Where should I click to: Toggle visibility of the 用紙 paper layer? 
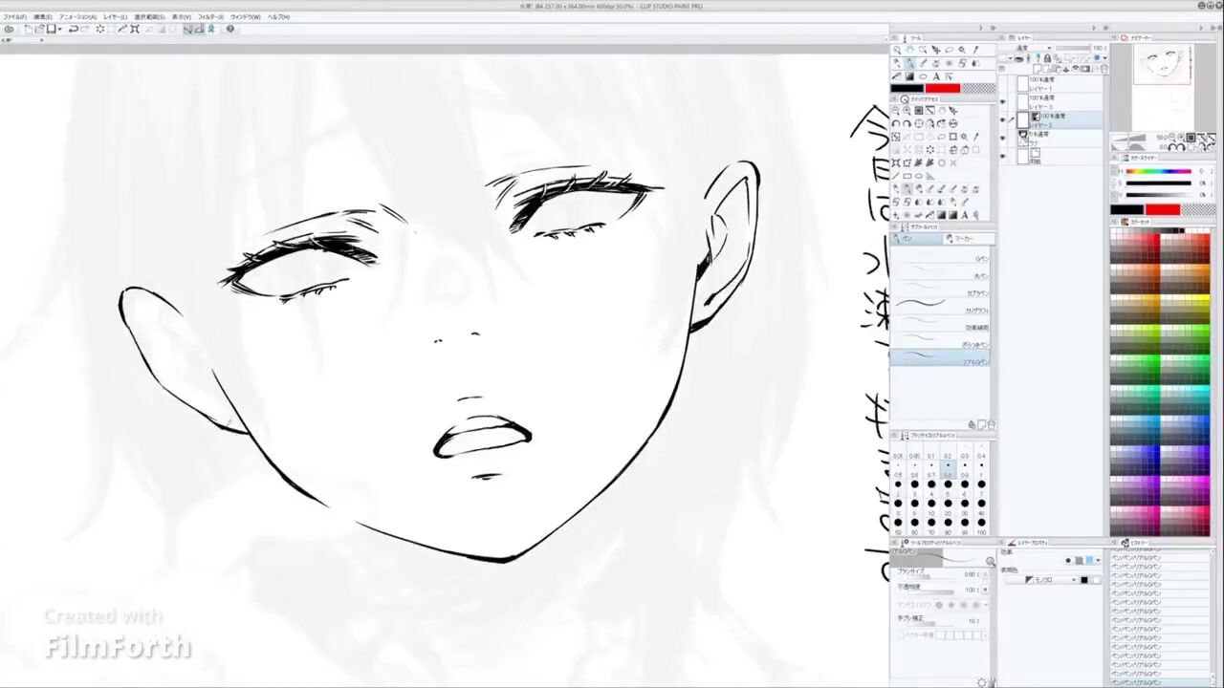click(1003, 157)
